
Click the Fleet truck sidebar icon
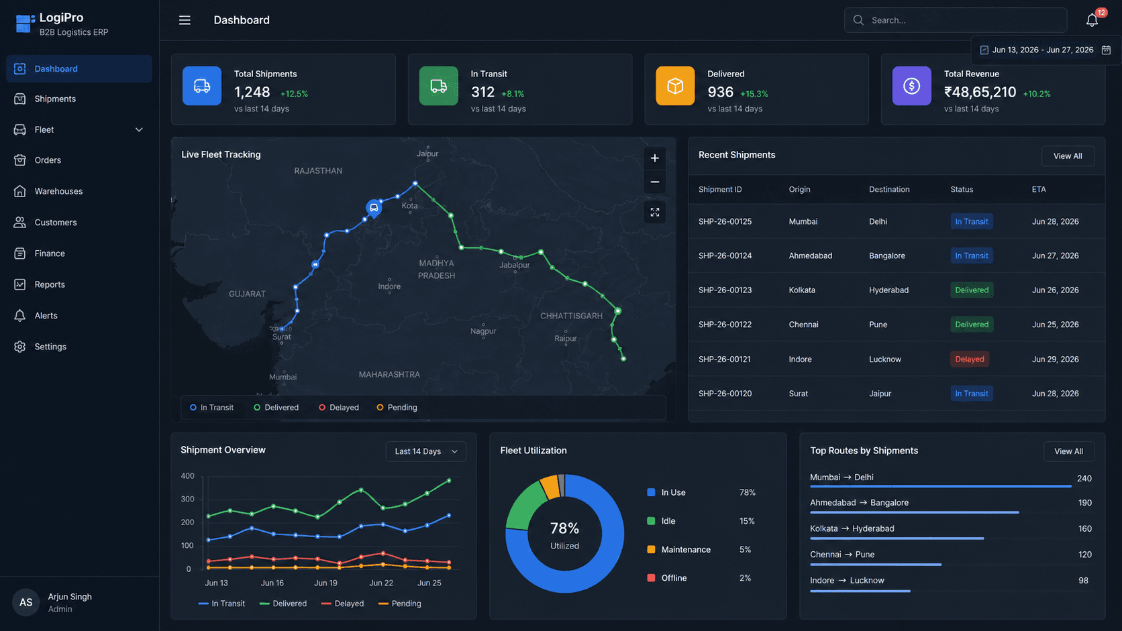click(x=20, y=129)
